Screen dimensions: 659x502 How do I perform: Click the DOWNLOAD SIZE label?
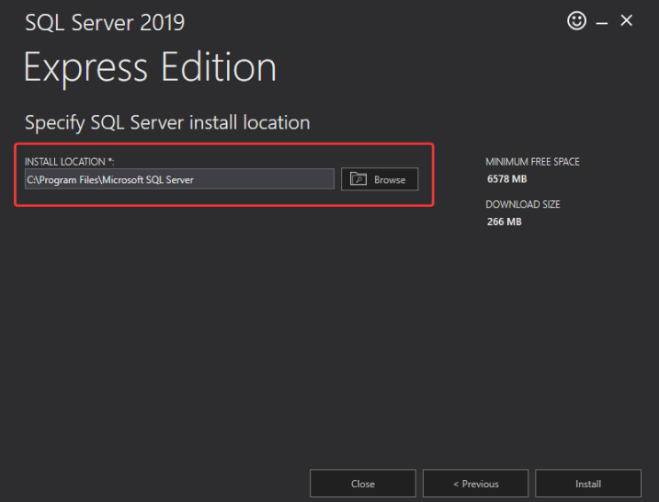(x=523, y=204)
